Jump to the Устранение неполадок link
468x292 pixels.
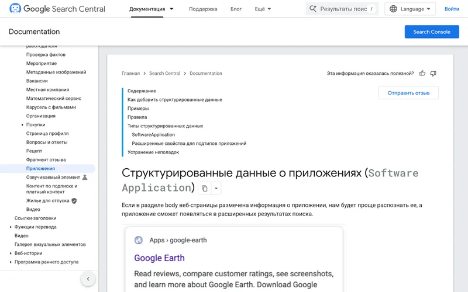[153, 152]
